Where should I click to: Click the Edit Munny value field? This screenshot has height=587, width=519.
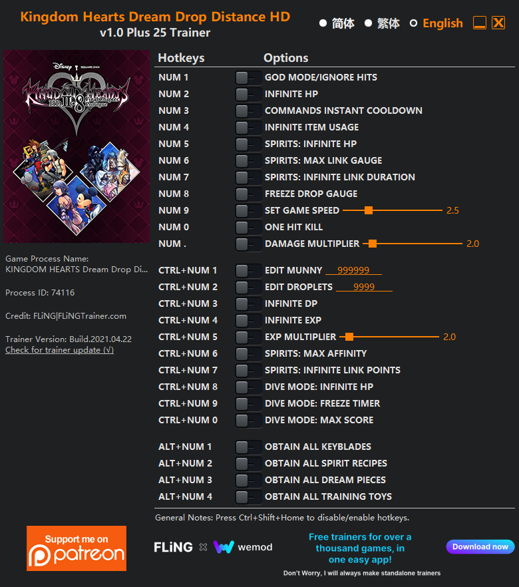353,270
